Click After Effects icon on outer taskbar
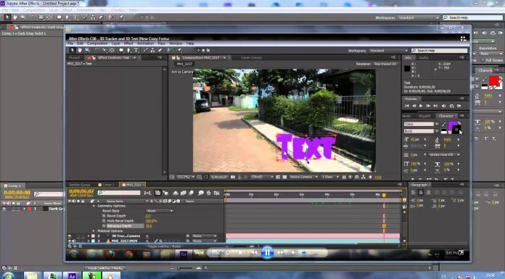 click(72, 276)
